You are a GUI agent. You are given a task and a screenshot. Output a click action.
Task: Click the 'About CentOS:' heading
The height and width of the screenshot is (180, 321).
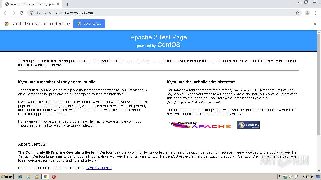coord(32,144)
